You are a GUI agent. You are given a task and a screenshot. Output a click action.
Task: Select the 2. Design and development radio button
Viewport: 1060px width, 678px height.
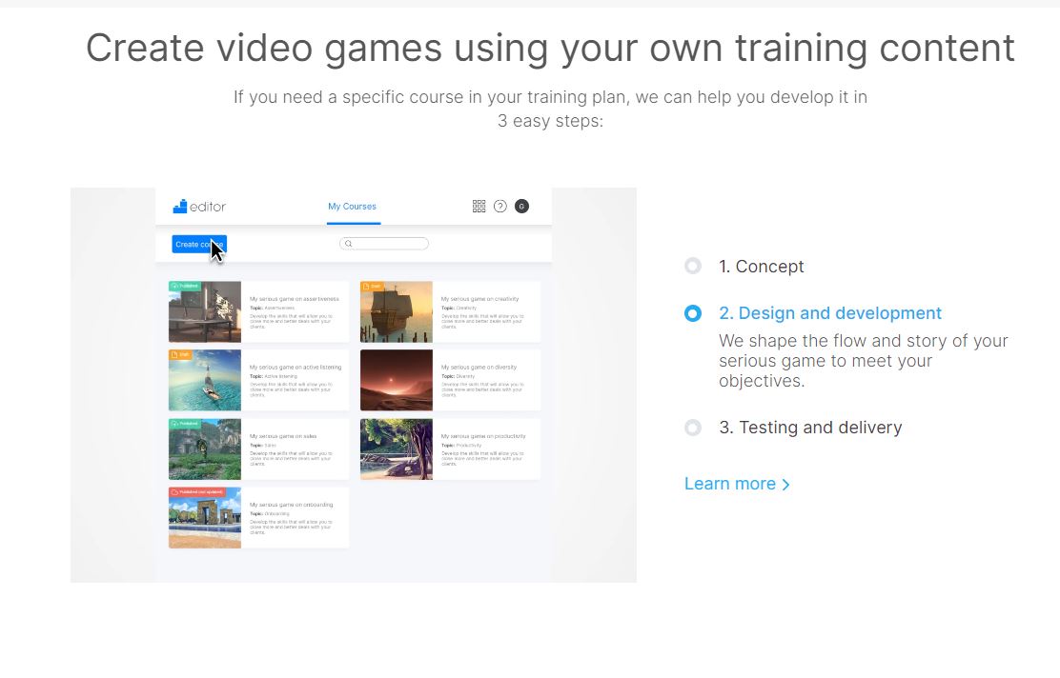click(693, 312)
